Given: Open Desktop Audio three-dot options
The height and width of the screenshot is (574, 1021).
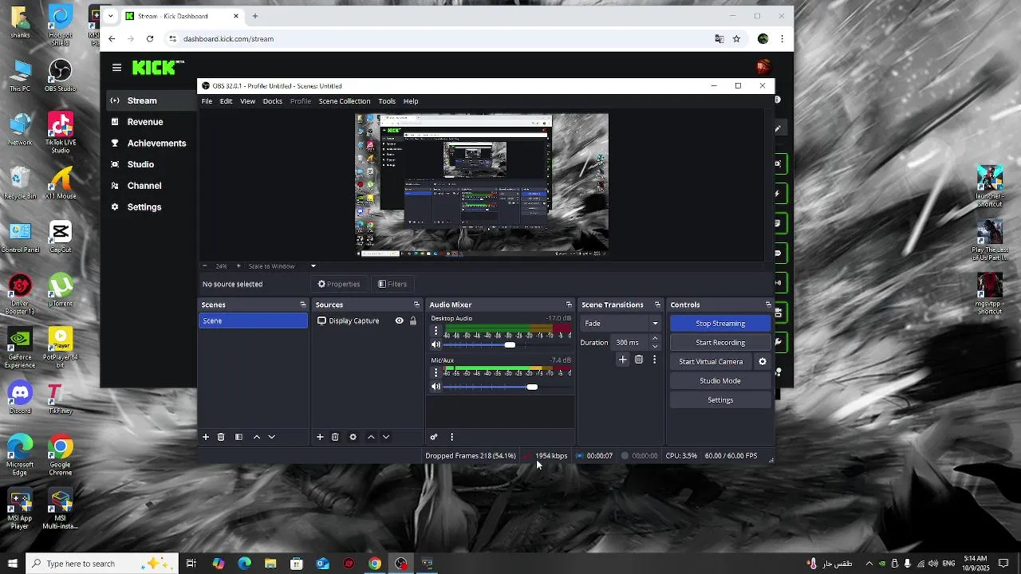Looking at the screenshot, I should click(436, 331).
